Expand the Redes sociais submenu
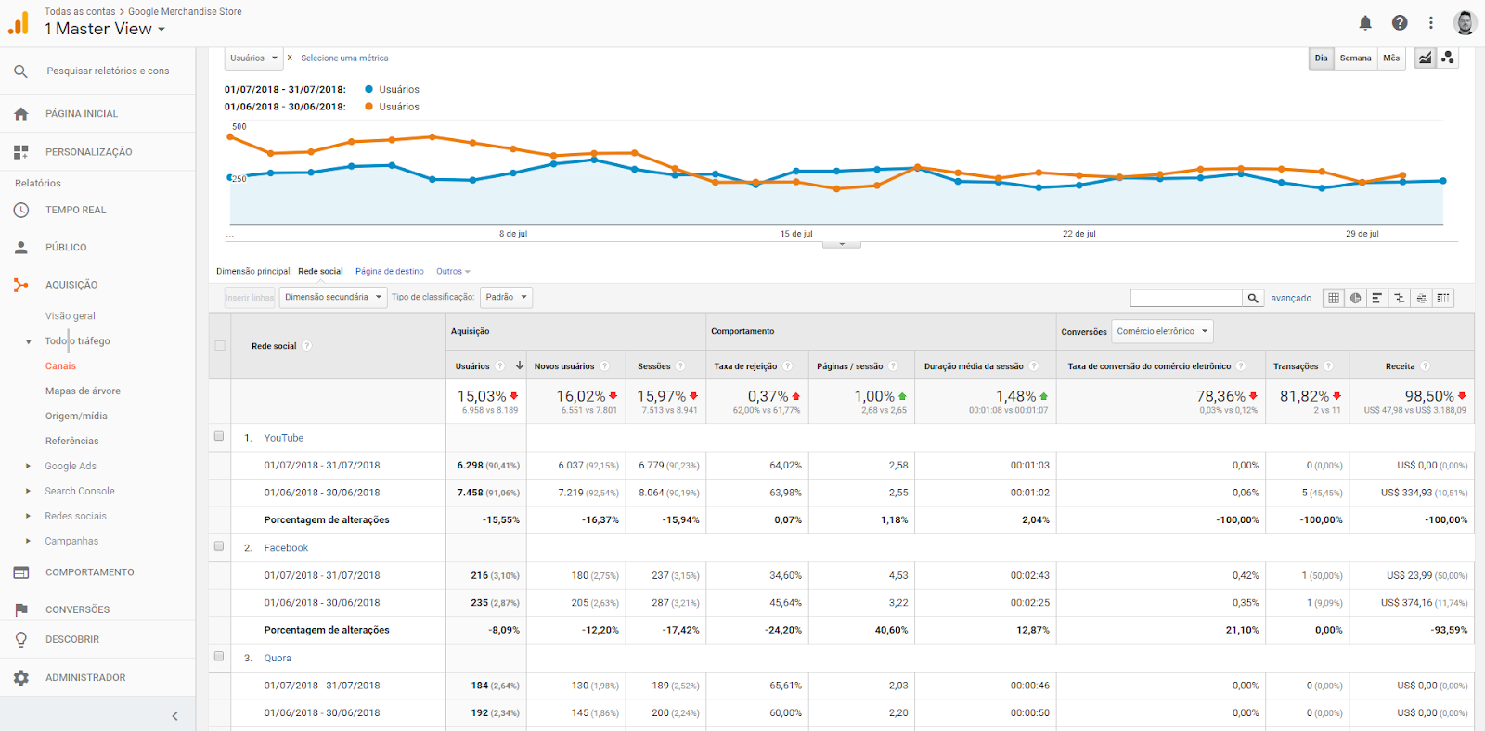1485x731 pixels. point(28,517)
